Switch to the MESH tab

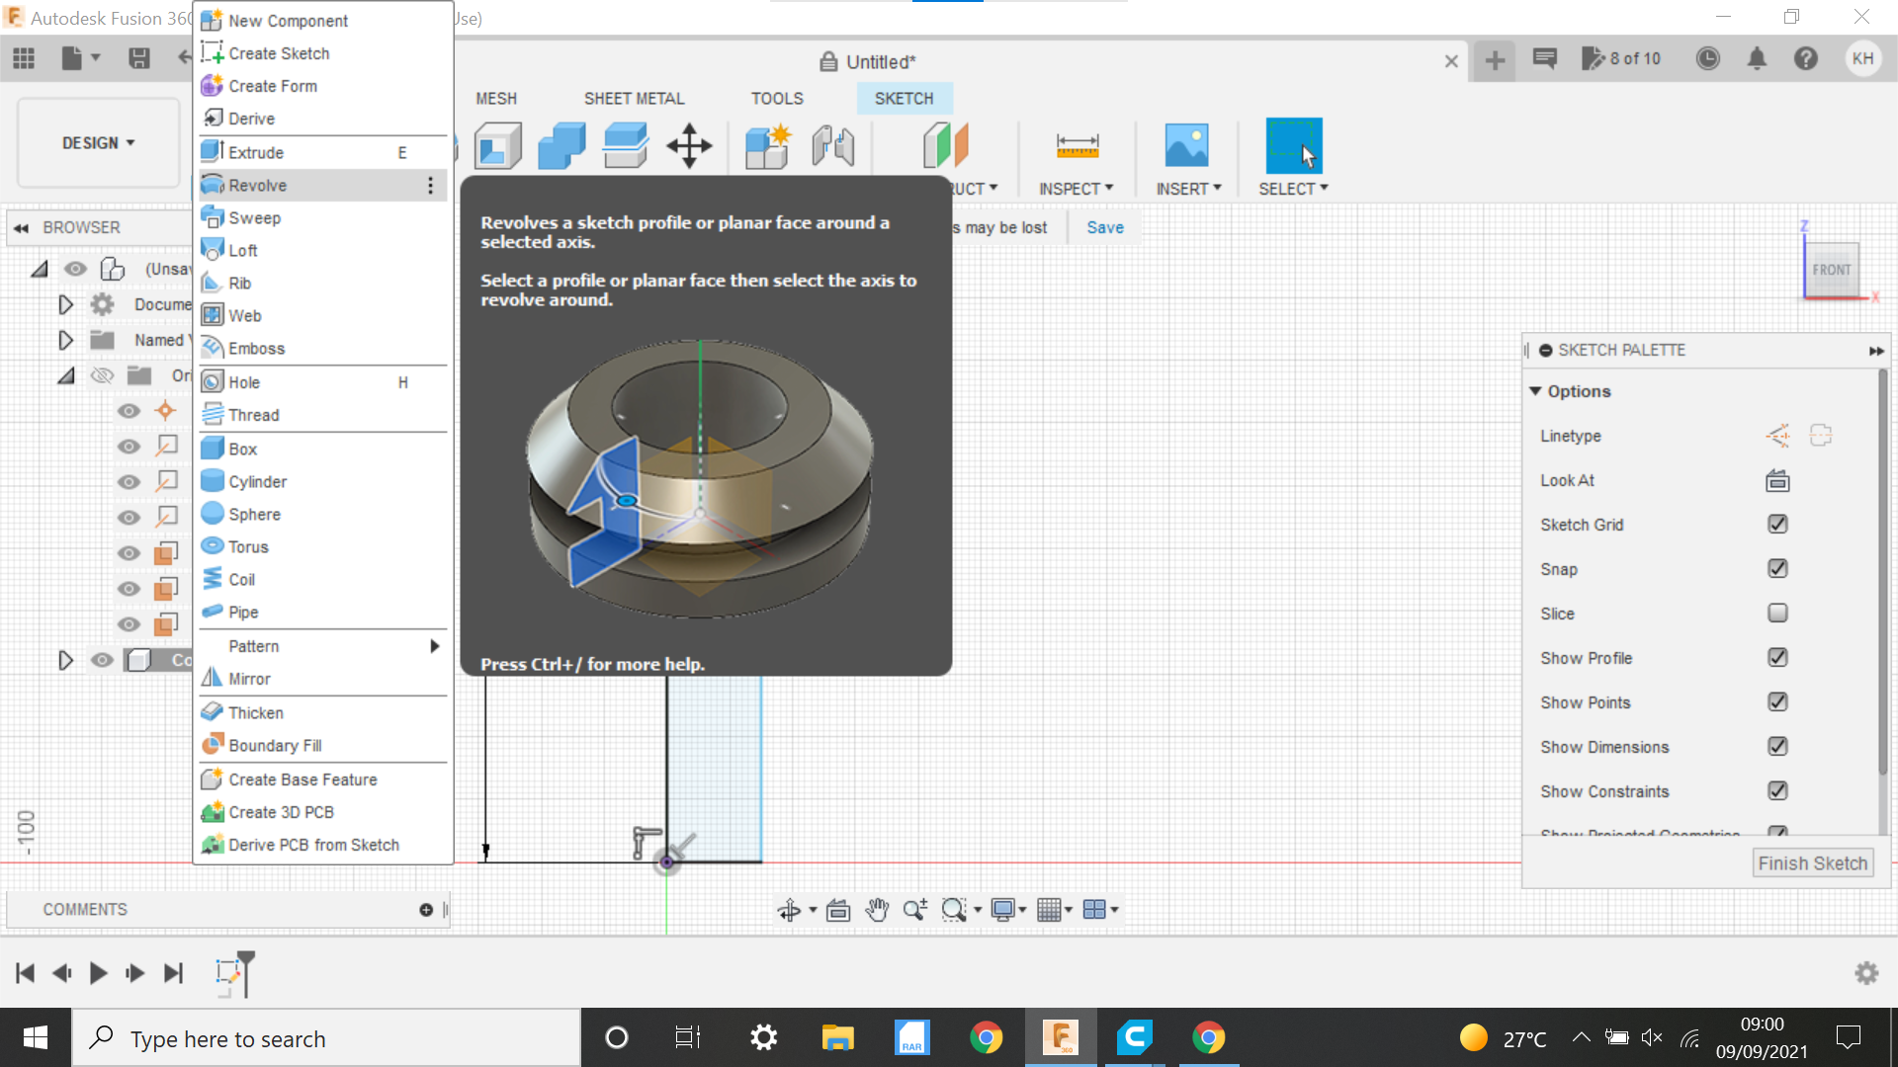pos(496,99)
